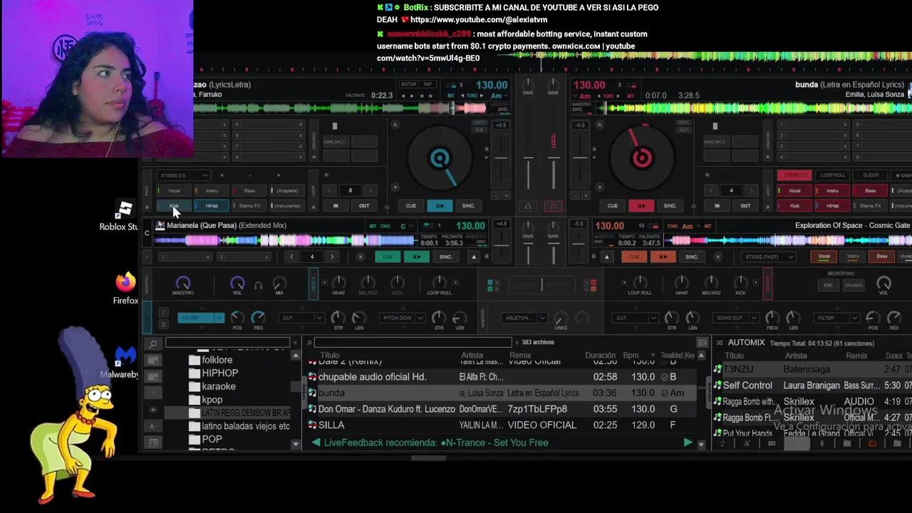Toggle the Instru stem pad on left deck
Screen dimensions: 912x513
[x=212, y=191]
